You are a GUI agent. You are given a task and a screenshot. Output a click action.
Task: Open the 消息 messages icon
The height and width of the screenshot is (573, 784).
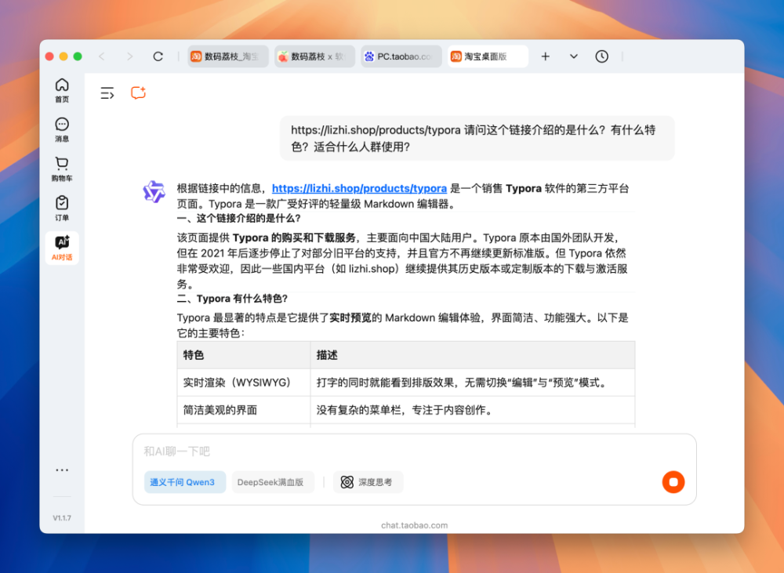pyautogui.click(x=62, y=130)
